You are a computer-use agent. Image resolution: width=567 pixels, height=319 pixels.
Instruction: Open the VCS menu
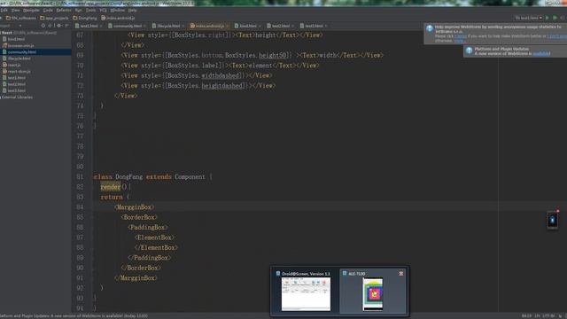pos(103,11)
